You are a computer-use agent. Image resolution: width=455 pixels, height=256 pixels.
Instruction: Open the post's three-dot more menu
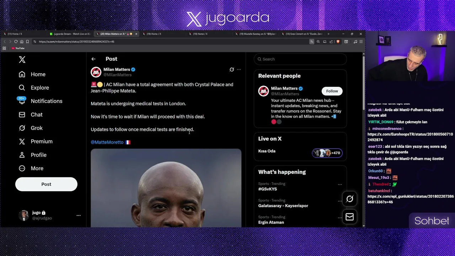click(x=239, y=70)
